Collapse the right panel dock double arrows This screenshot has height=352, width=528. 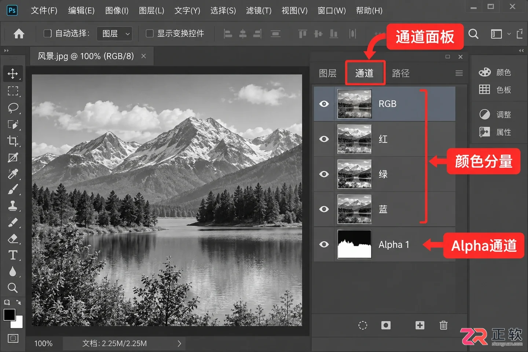point(521,51)
